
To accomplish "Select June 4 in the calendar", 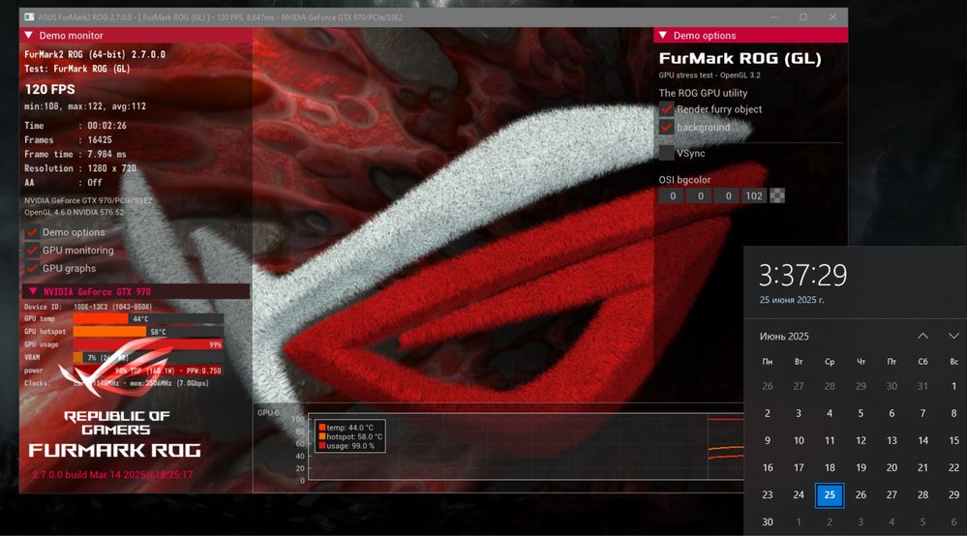I will point(830,413).
